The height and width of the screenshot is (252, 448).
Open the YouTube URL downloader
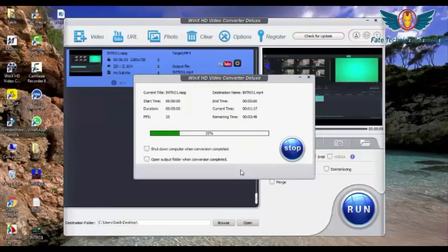(x=125, y=36)
